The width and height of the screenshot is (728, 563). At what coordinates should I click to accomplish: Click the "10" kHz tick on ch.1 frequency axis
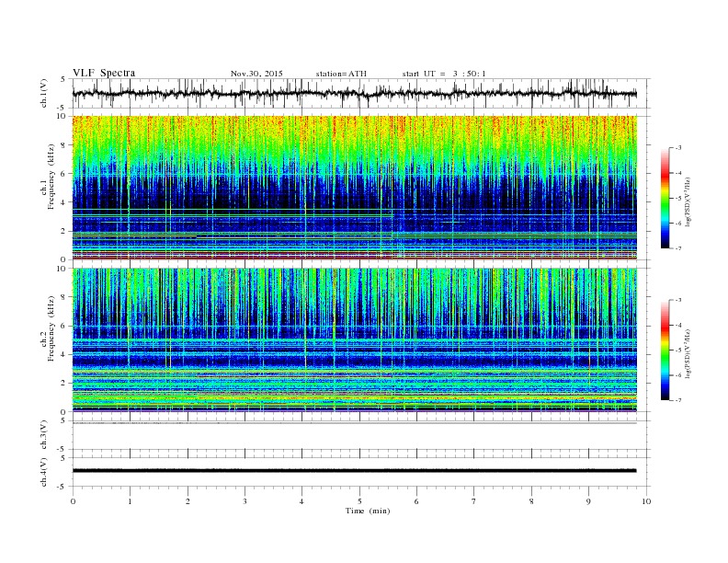pos(62,116)
